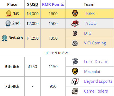Visit the Lucid Dream team link
Screen dimensions: 114x96
coord(95,61)
